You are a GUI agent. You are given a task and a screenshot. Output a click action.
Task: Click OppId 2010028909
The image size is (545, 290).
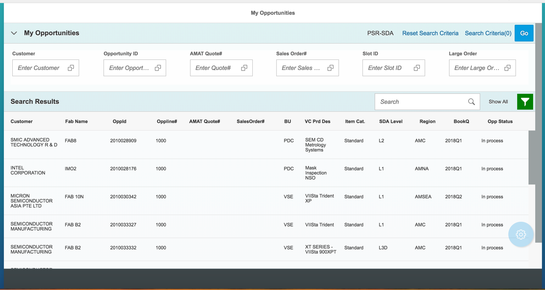tap(123, 141)
